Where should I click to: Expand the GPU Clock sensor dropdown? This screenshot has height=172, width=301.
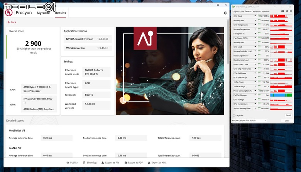click(255, 16)
